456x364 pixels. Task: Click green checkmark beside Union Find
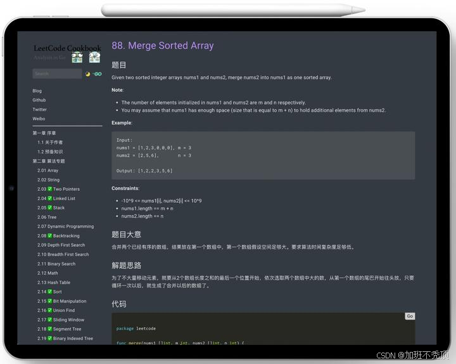pyautogui.click(x=50, y=311)
